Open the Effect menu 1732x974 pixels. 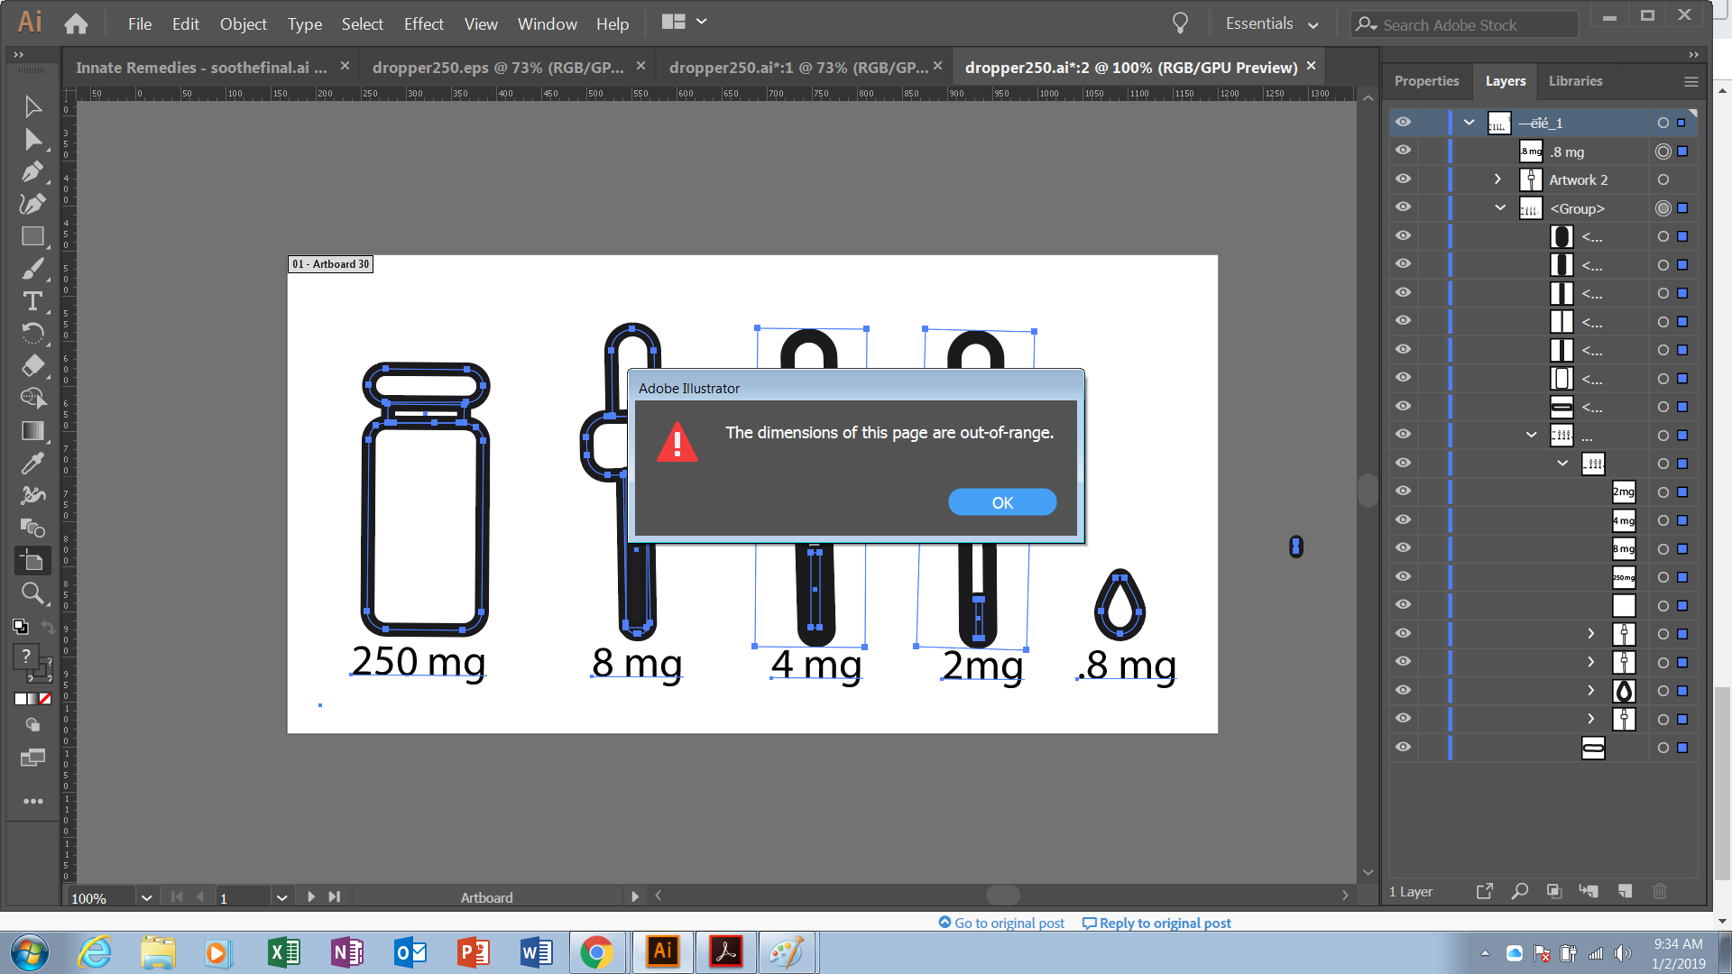(423, 24)
